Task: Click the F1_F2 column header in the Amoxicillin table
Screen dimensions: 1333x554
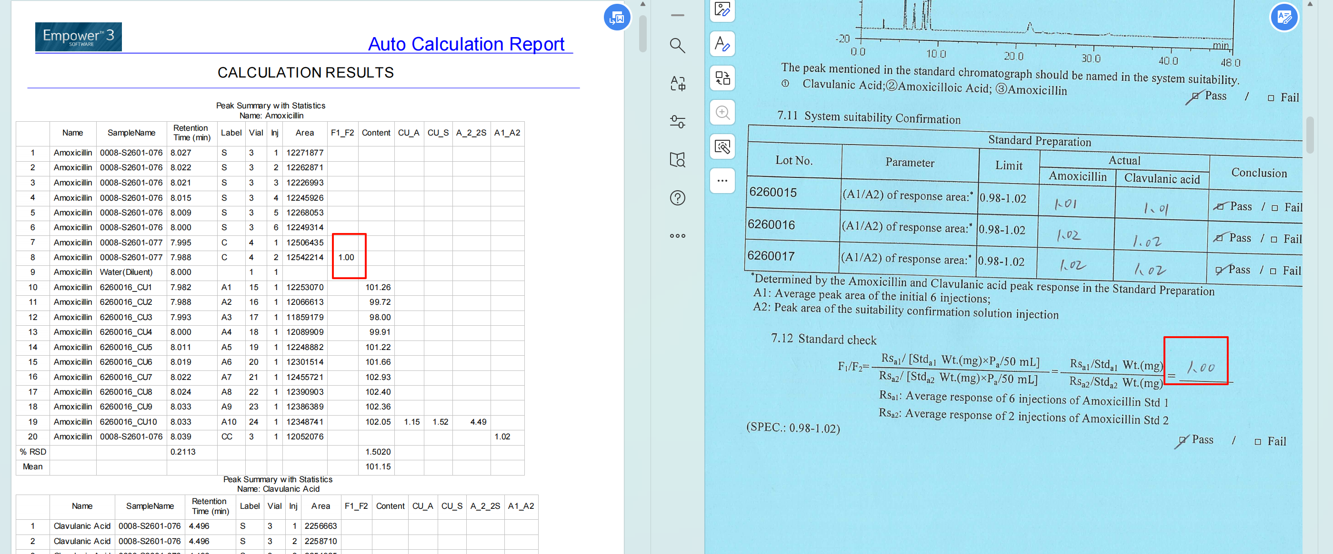Action: point(342,133)
